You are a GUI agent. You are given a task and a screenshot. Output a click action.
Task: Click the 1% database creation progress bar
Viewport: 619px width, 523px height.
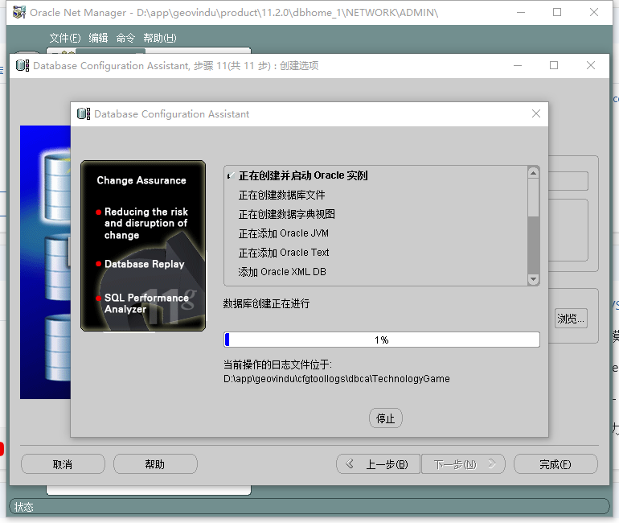[x=381, y=340]
